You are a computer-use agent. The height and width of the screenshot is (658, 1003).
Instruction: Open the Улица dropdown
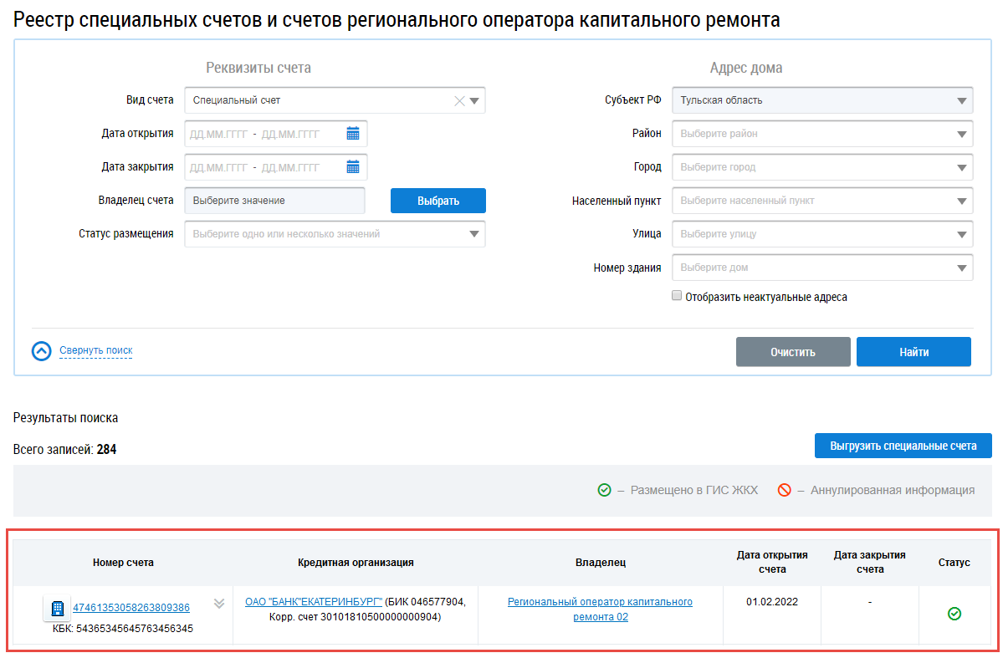coord(960,234)
